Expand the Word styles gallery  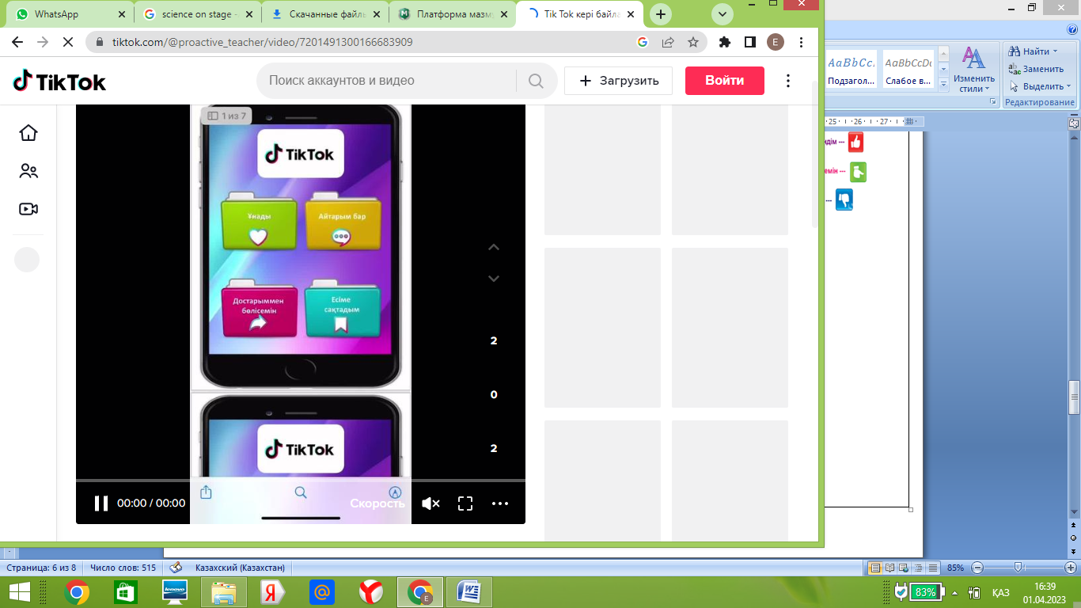click(x=943, y=84)
